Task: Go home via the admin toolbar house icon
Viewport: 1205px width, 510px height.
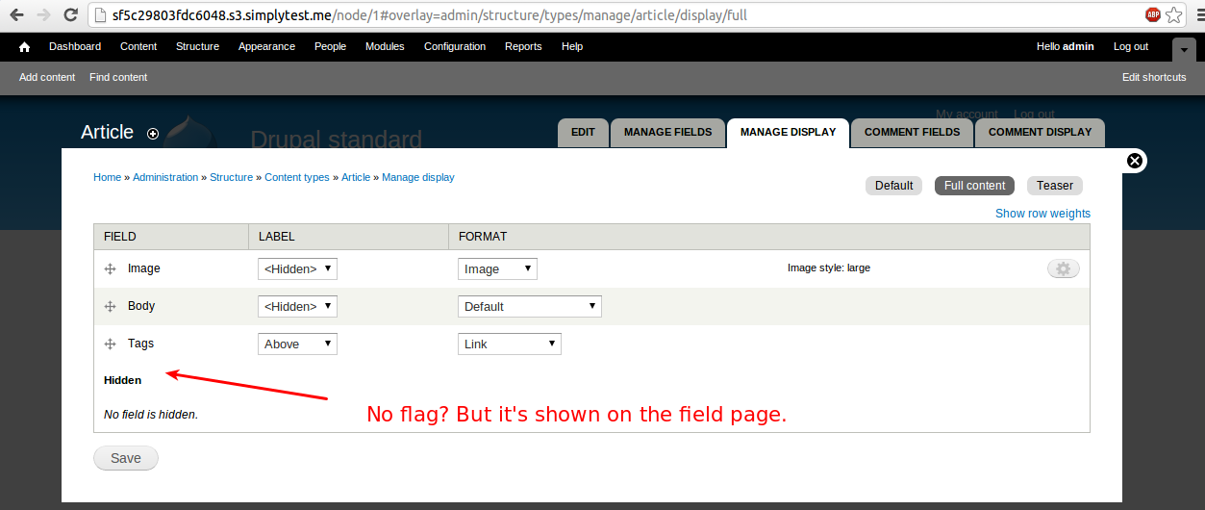Action: (25, 46)
